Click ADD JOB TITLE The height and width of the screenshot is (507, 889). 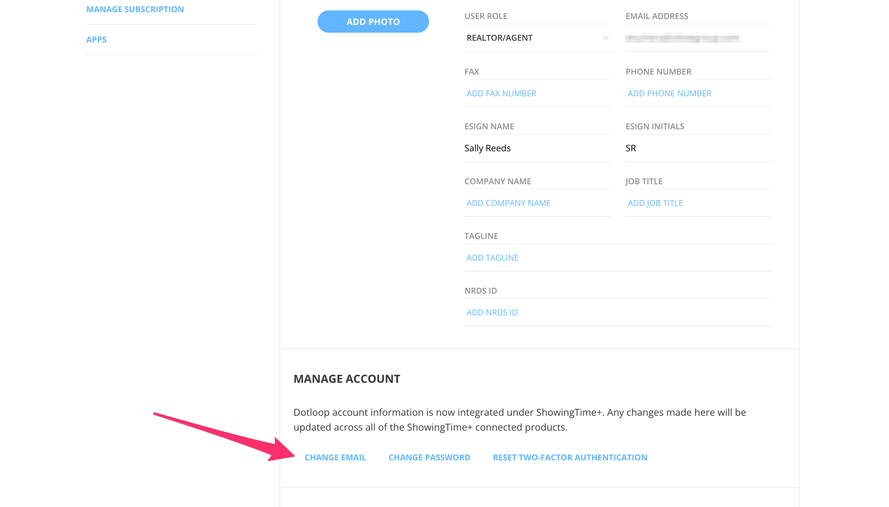click(x=655, y=203)
